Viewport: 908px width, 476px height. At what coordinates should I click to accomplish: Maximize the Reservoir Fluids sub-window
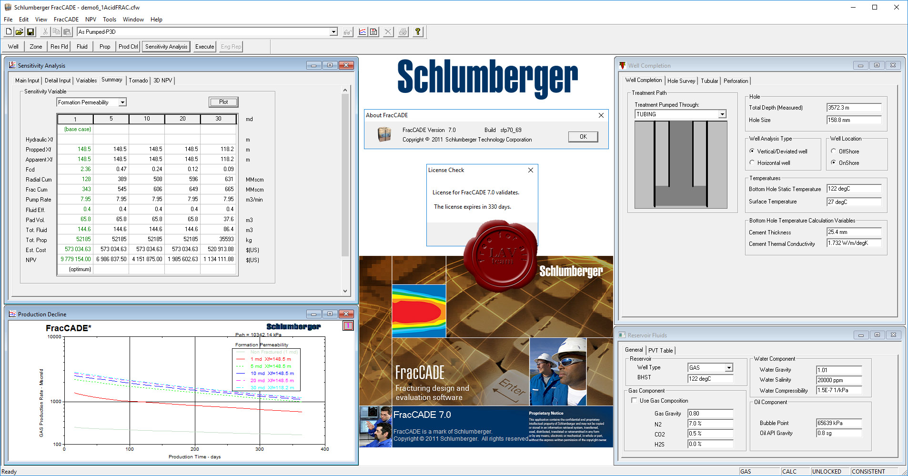[877, 335]
